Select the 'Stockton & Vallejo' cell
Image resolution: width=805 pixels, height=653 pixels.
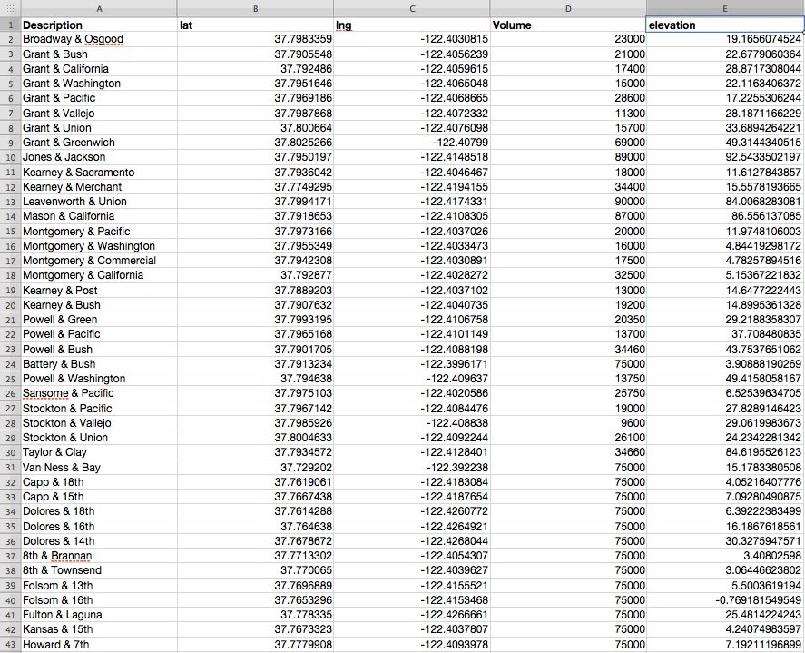tap(99, 423)
